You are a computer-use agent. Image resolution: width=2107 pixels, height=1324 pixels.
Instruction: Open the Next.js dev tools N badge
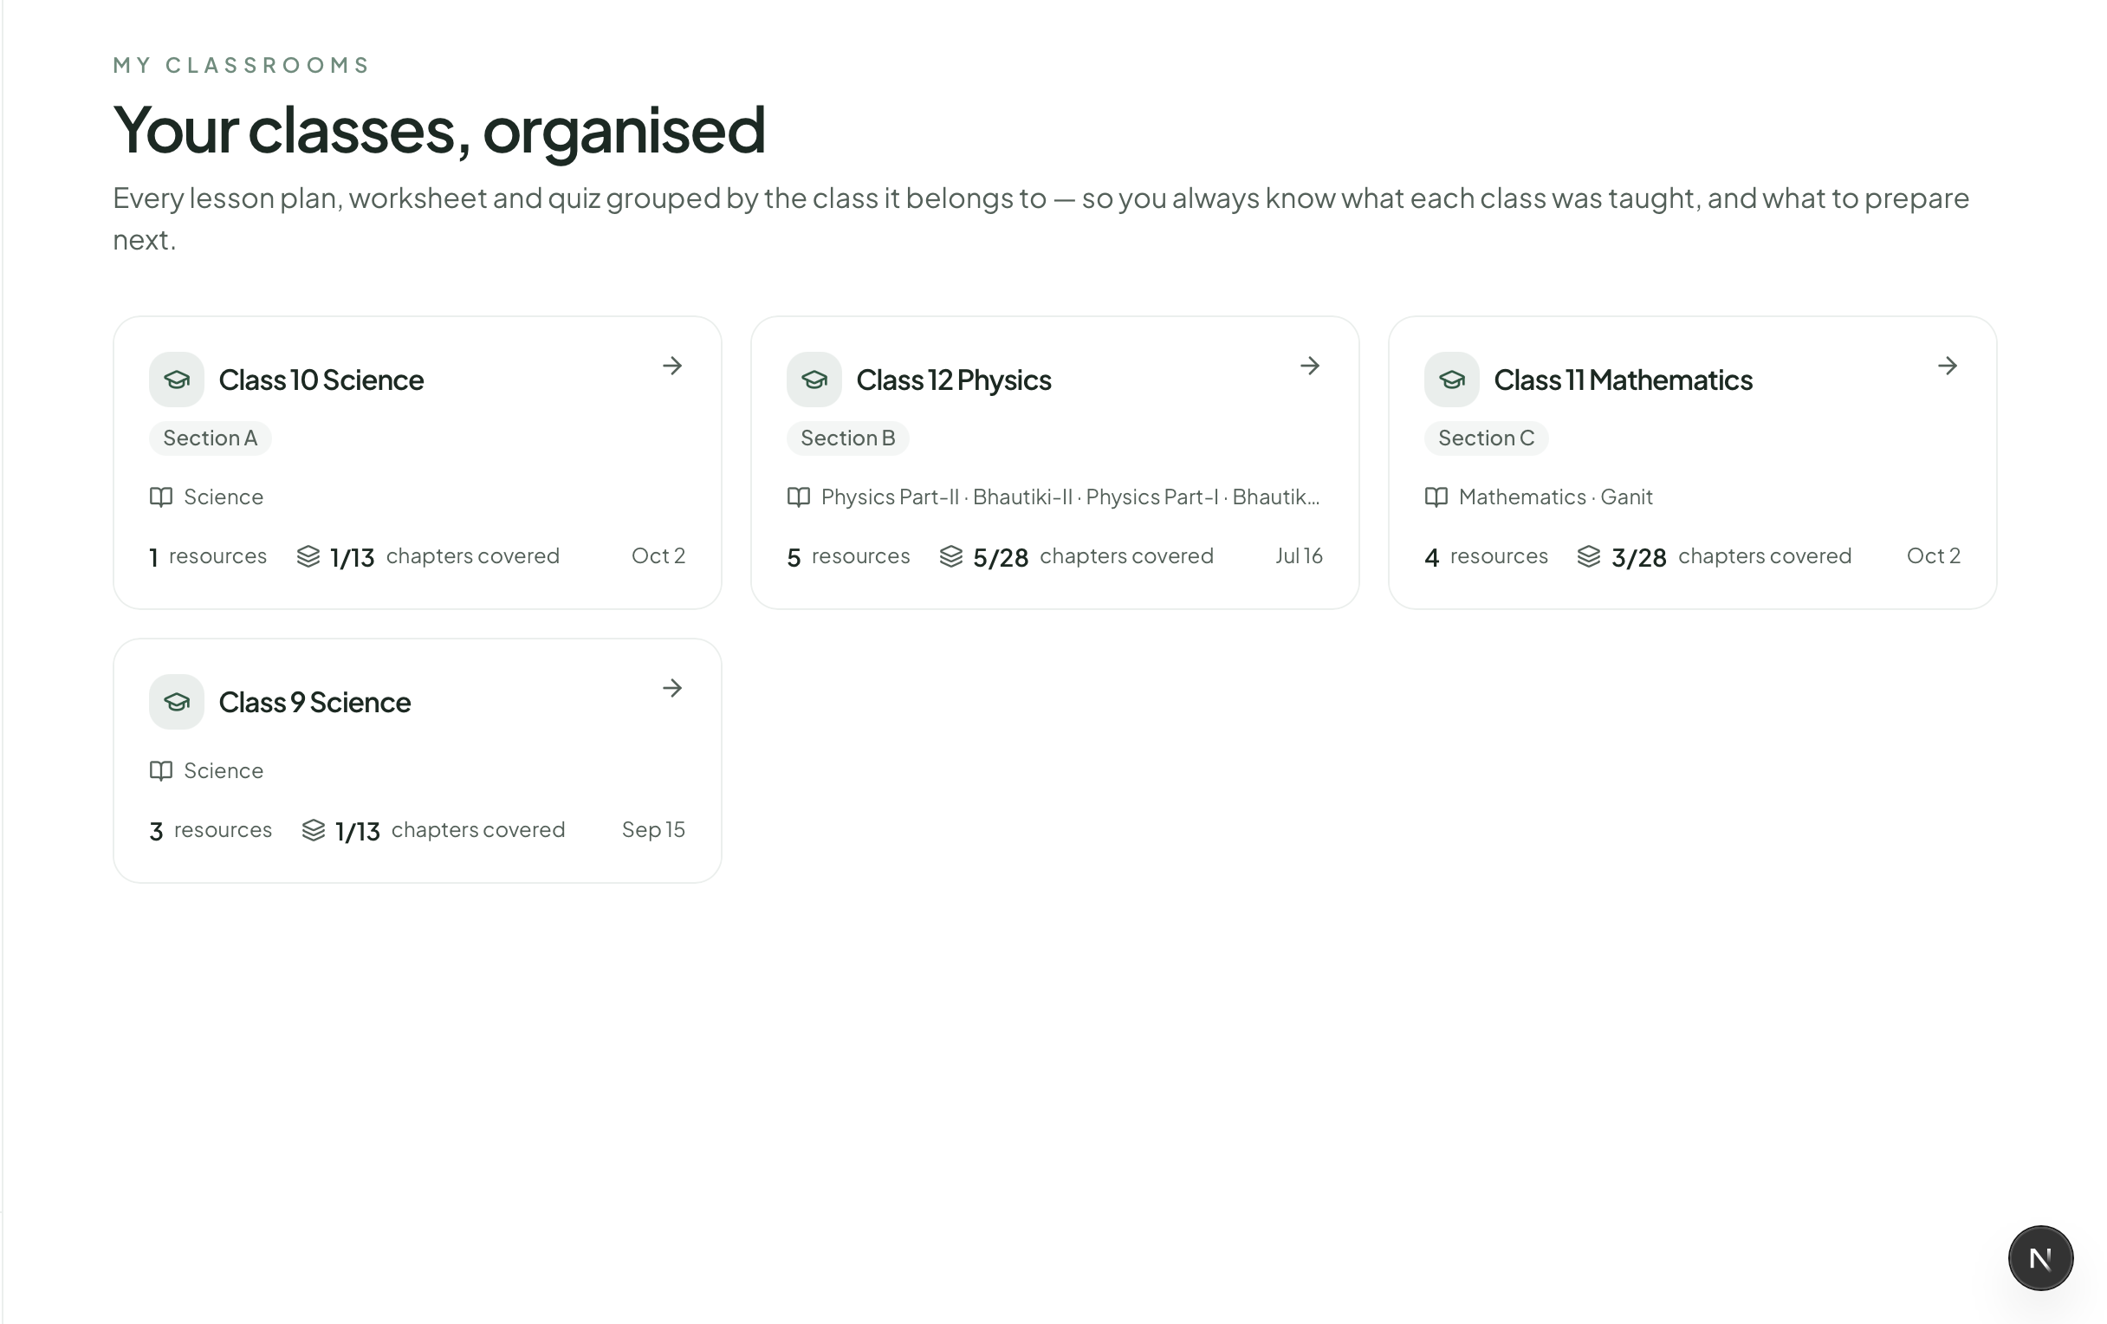click(x=2040, y=1258)
